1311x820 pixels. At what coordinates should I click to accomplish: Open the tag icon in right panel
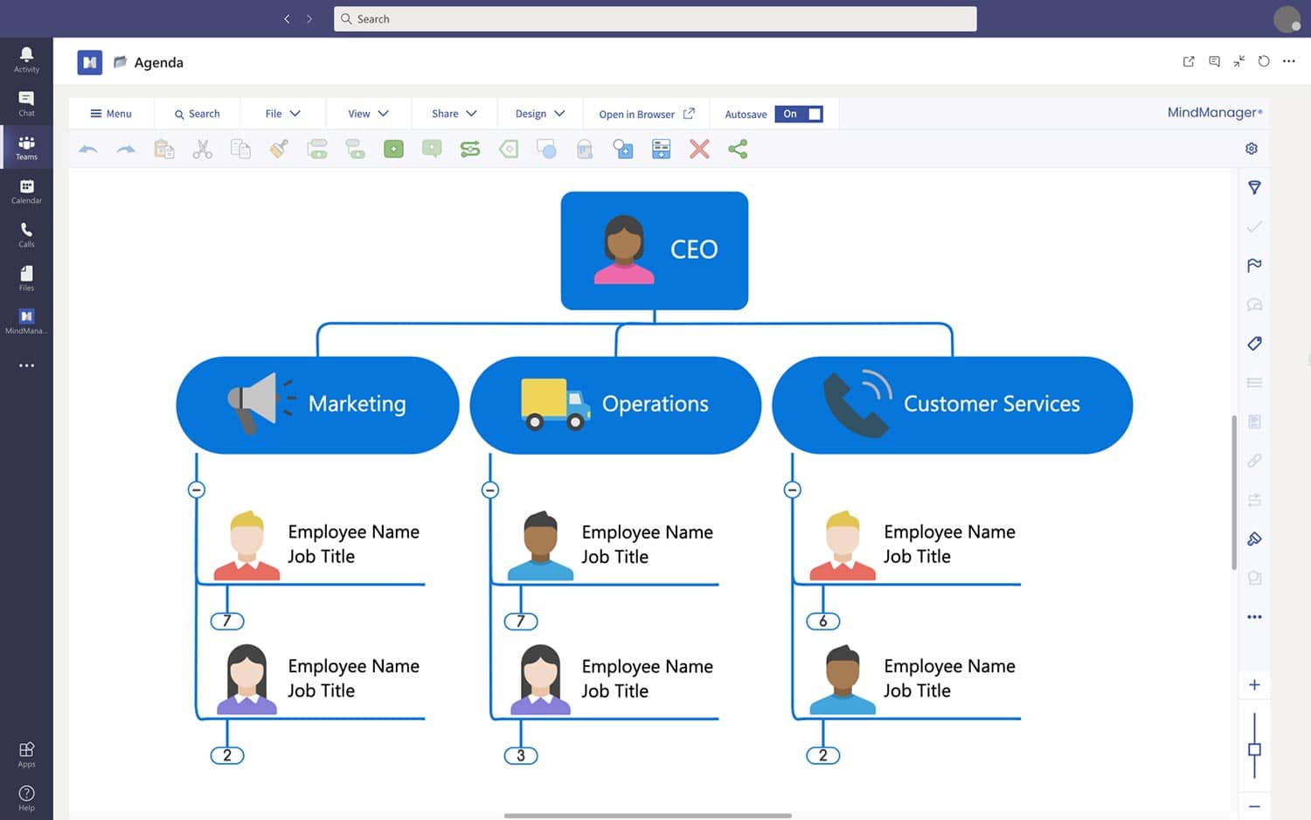pos(1254,344)
